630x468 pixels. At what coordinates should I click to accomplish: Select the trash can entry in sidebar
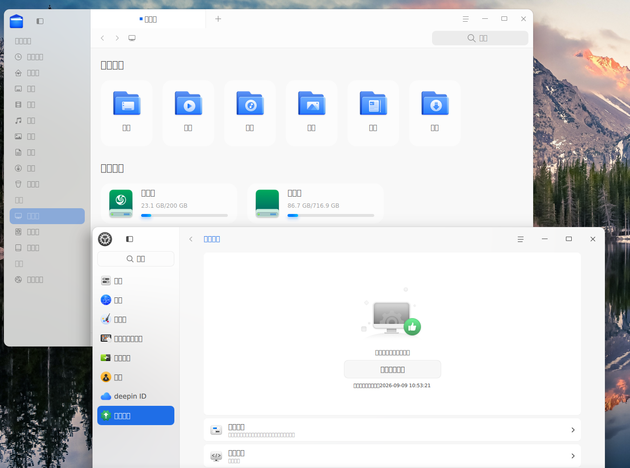point(47,184)
